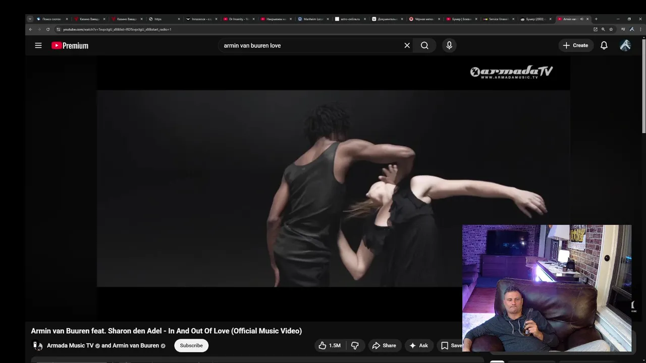Open the page zoom magnifier in address bar

tap(603, 29)
